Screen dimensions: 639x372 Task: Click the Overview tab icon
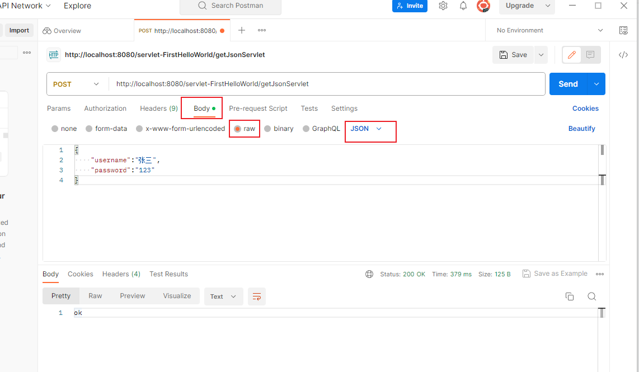point(47,31)
